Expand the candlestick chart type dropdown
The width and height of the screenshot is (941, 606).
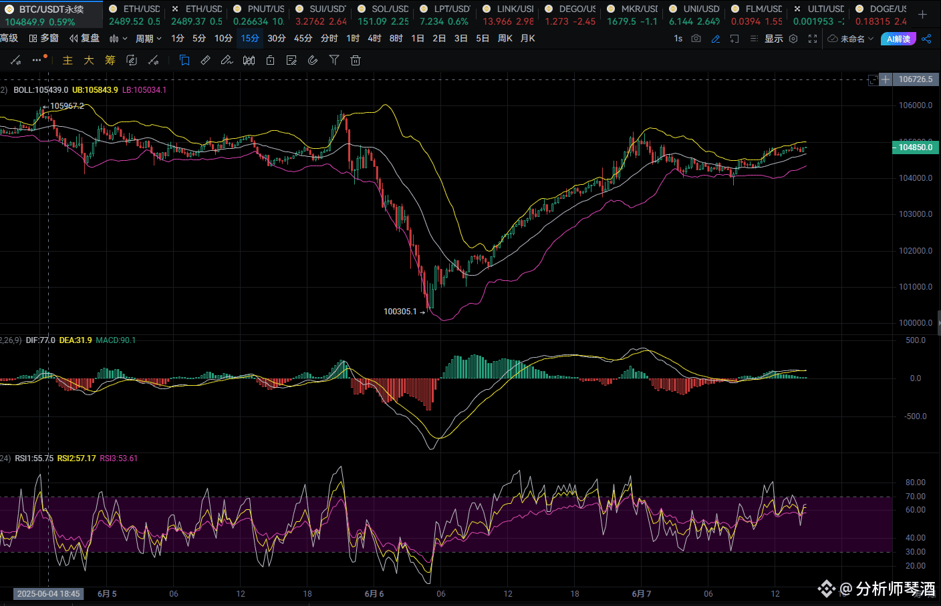118,39
